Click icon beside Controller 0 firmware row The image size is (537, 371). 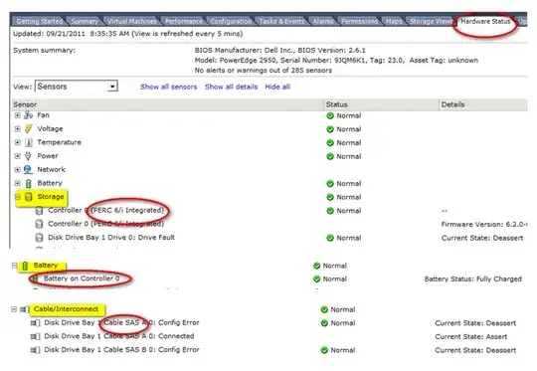point(40,224)
